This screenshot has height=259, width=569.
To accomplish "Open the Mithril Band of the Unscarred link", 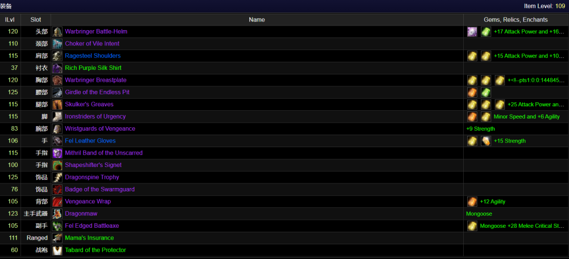I will click(x=104, y=153).
